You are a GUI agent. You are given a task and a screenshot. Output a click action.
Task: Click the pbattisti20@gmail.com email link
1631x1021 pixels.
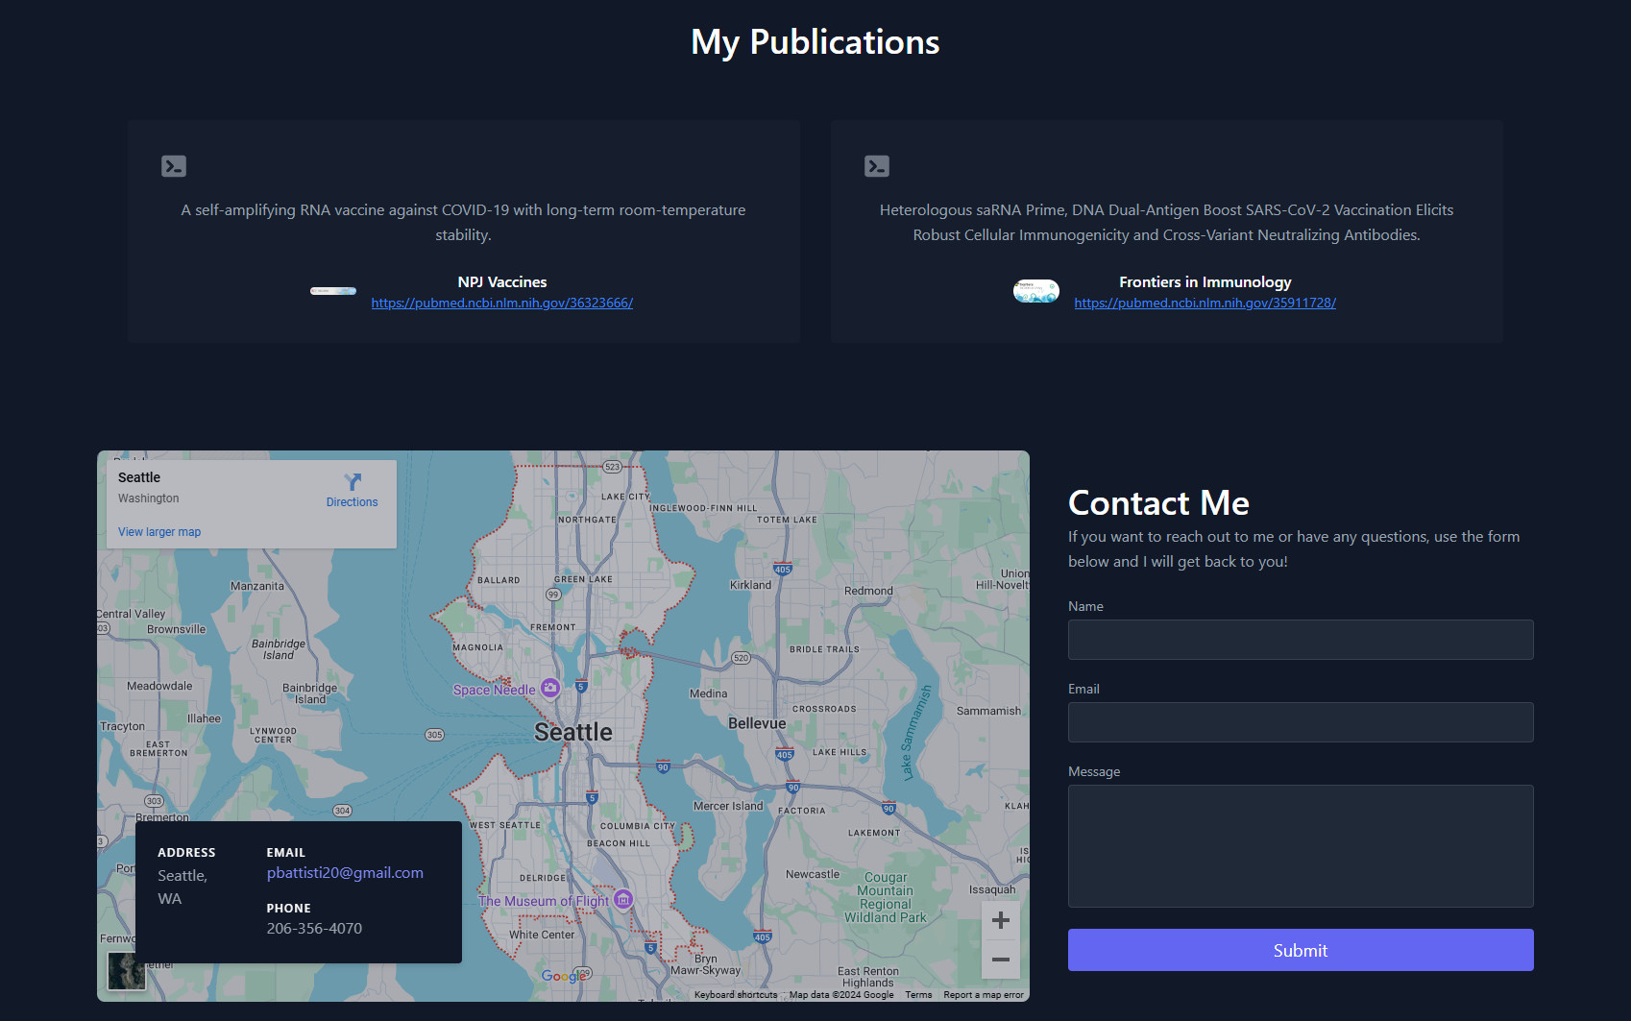(x=345, y=872)
